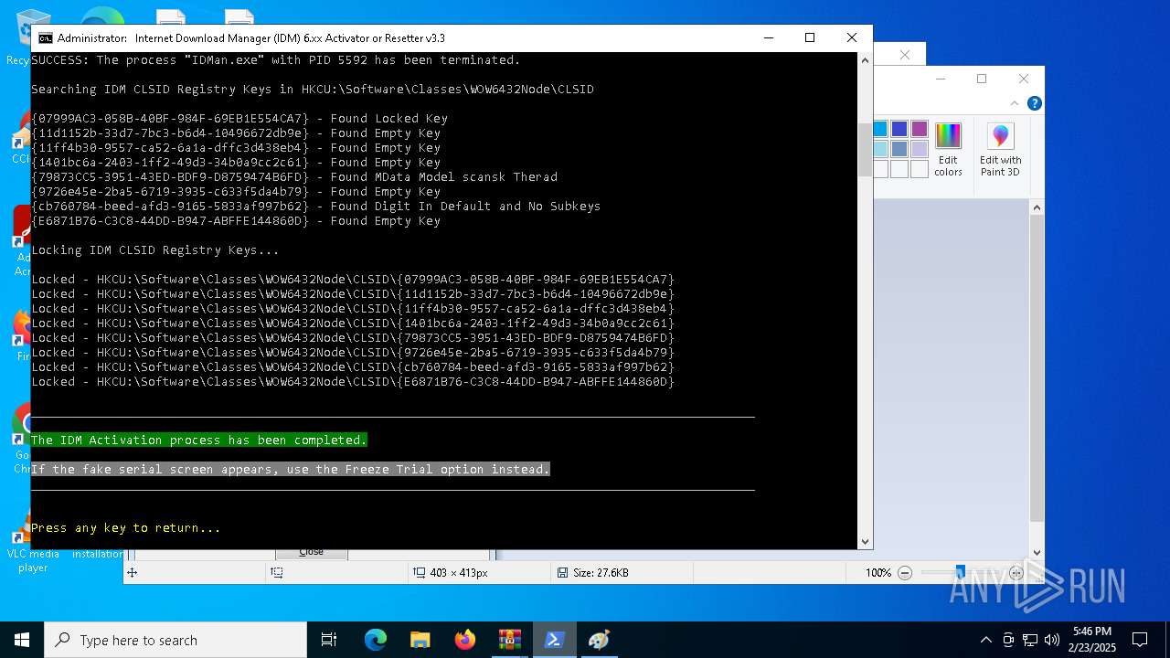
Task: Grab the console vertical scrollbar thumb
Action: click(x=865, y=149)
